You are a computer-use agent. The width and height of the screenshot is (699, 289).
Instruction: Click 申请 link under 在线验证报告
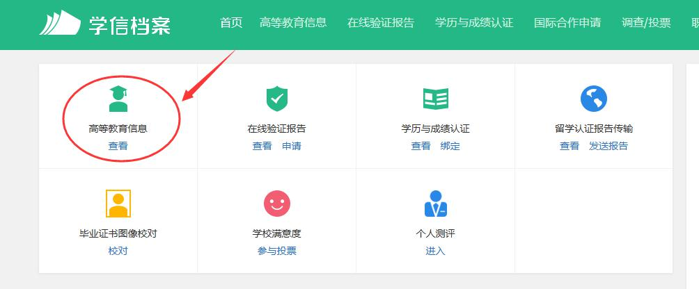click(x=292, y=146)
